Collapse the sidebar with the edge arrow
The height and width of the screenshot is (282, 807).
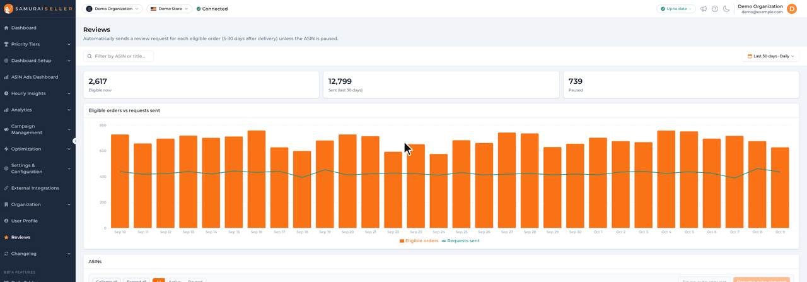74,141
